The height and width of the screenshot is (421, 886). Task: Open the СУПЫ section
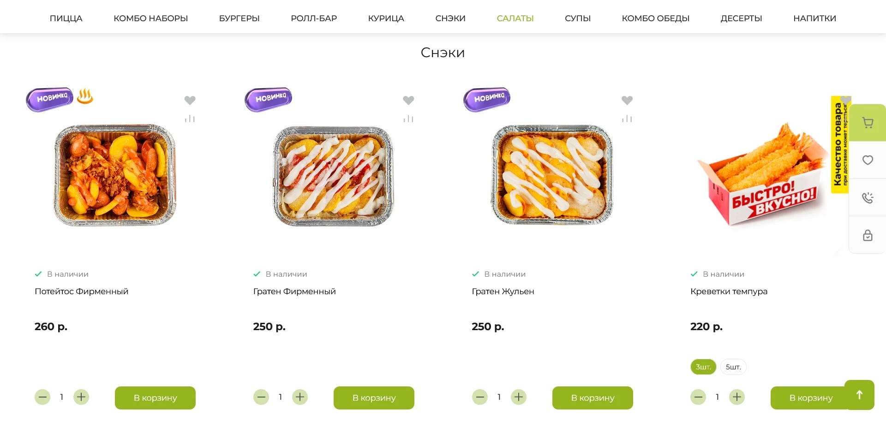[577, 18]
